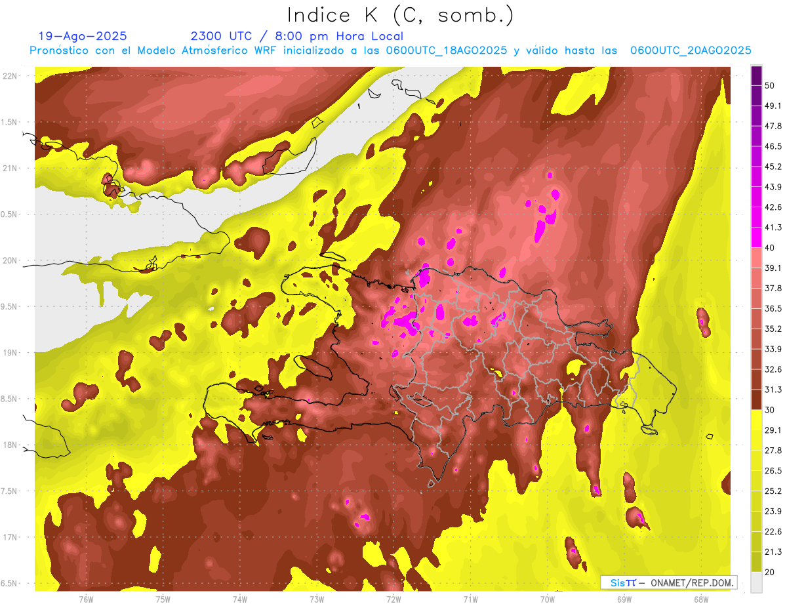Screen dimensions: 787x608
Task: Select the date label '19-Ago-2025'
Action: (83, 37)
